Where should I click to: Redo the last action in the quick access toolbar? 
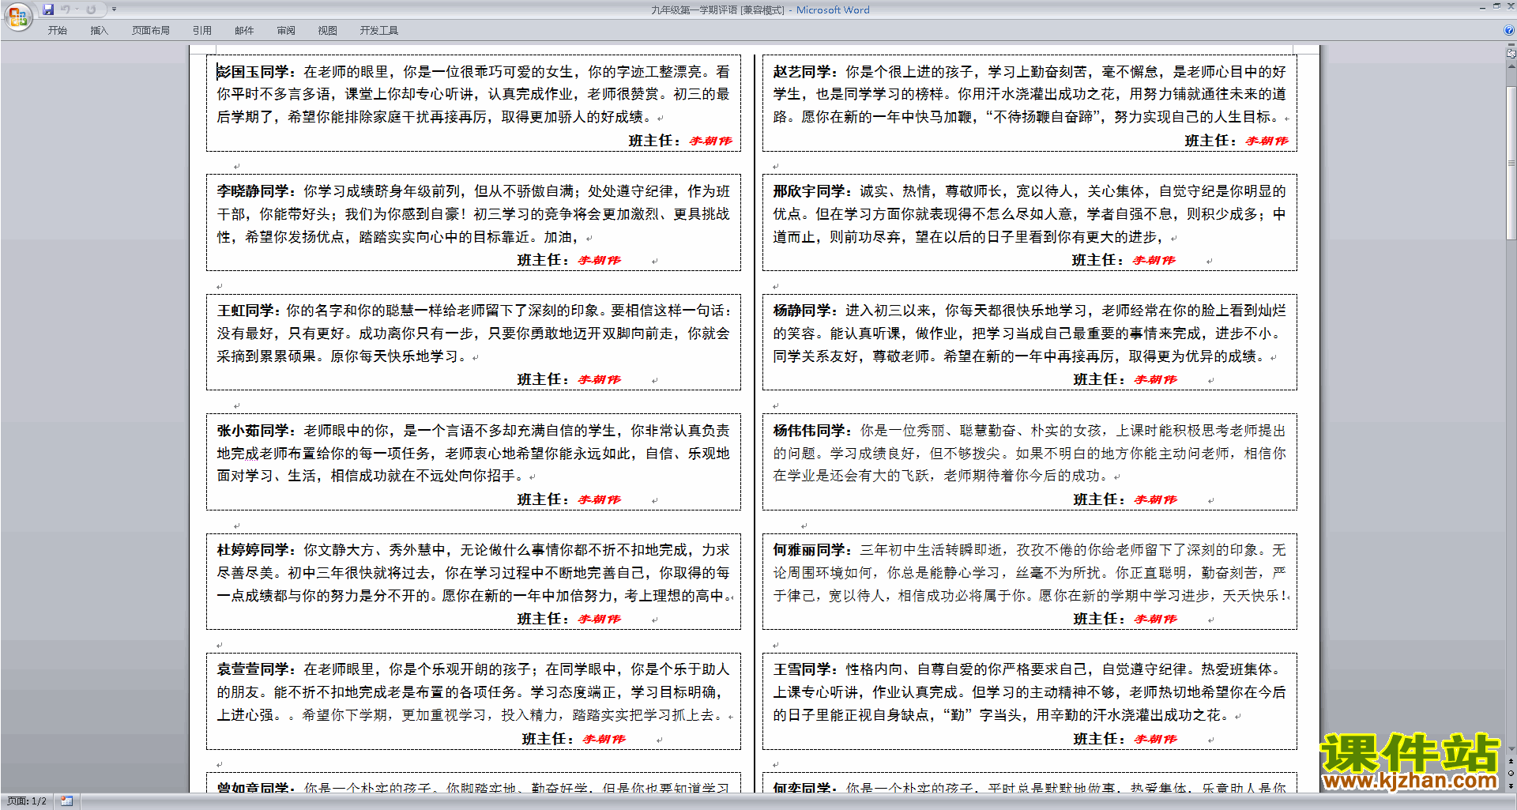(91, 9)
